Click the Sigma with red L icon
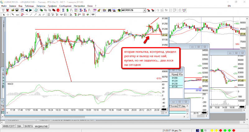The width and height of the screenshot is (249, 132). 85,10
